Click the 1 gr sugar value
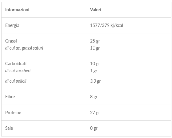172x138 pixels. coord(94,71)
